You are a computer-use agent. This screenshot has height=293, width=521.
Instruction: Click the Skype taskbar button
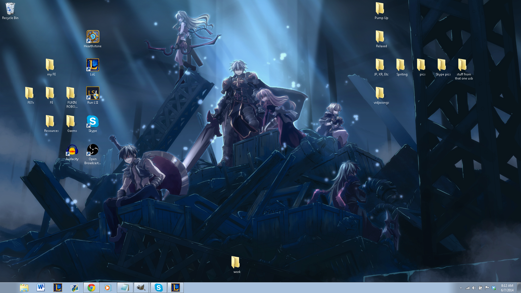(x=158, y=288)
